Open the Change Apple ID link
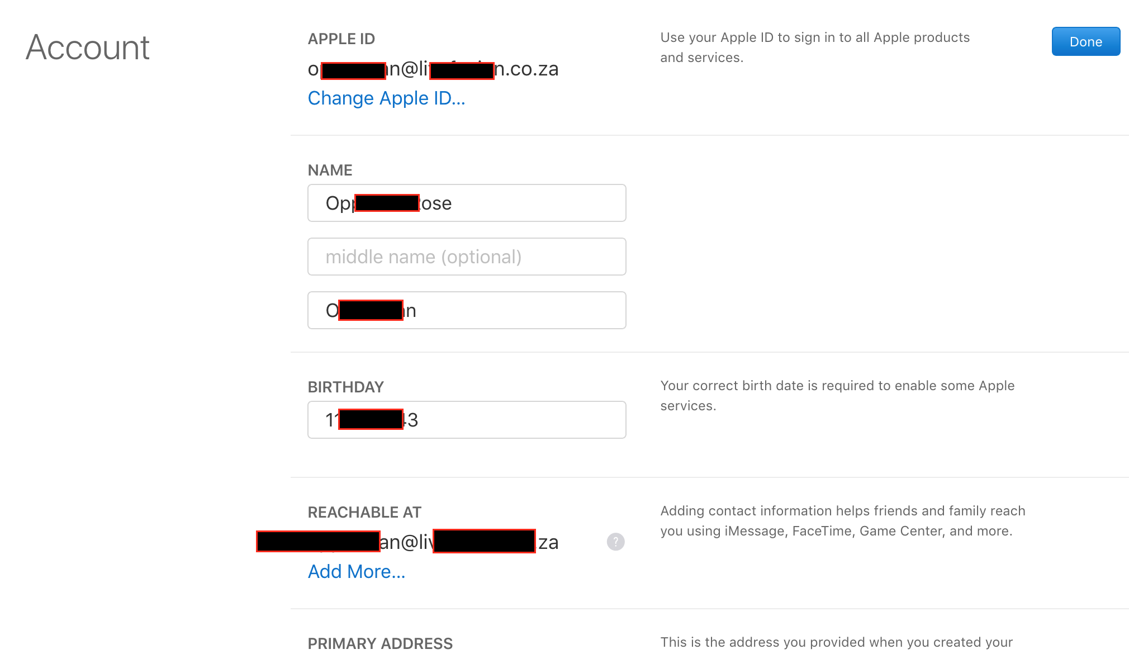 pos(386,98)
